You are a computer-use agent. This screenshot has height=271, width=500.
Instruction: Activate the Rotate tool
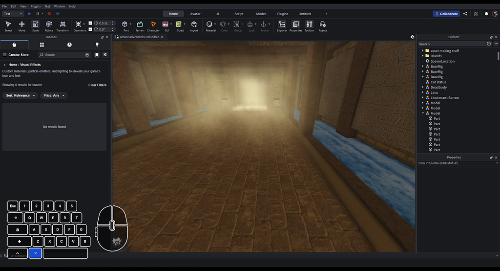tap(49, 26)
